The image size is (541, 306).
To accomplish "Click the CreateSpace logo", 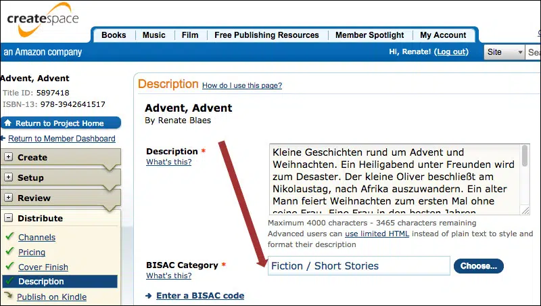I will point(43,22).
